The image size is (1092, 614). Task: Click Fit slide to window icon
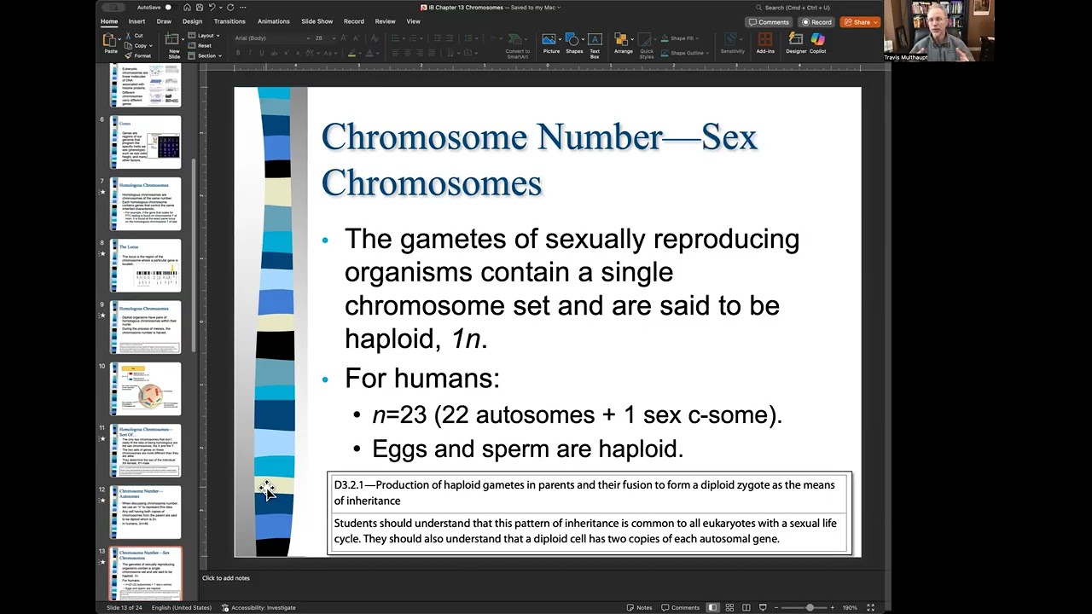(870, 607)
